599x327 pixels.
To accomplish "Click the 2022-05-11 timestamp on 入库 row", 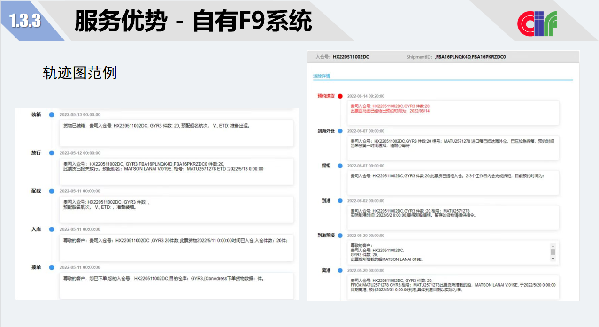I will click(x=80, y=229).
